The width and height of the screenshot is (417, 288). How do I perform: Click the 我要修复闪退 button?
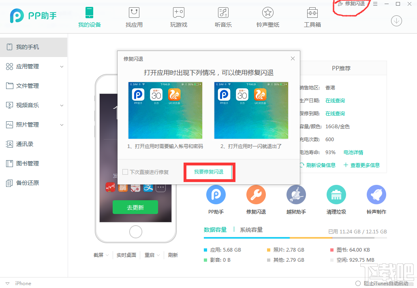click(x=209, y=172)
